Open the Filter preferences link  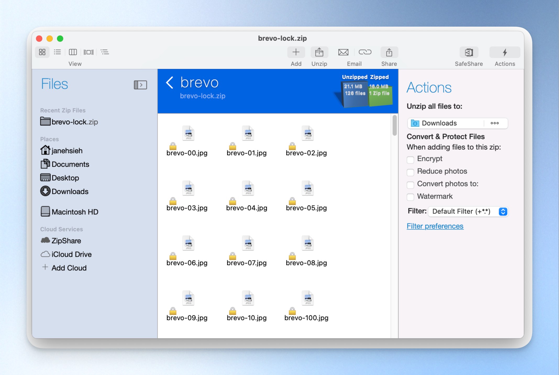click(435, 226)
